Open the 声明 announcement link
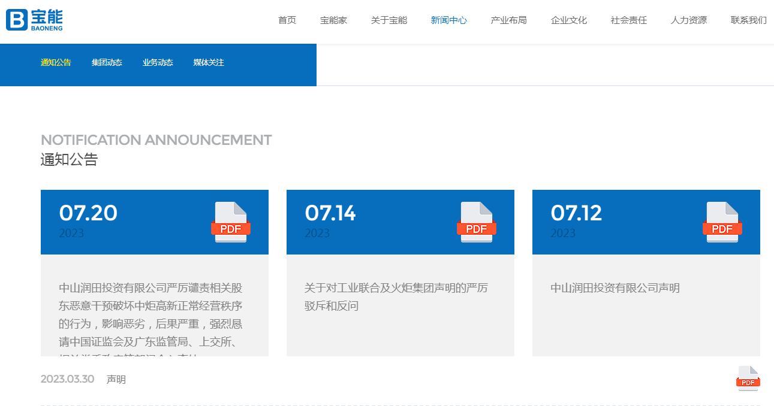Viewport: 774px width, 406px height. coord(118,378)
